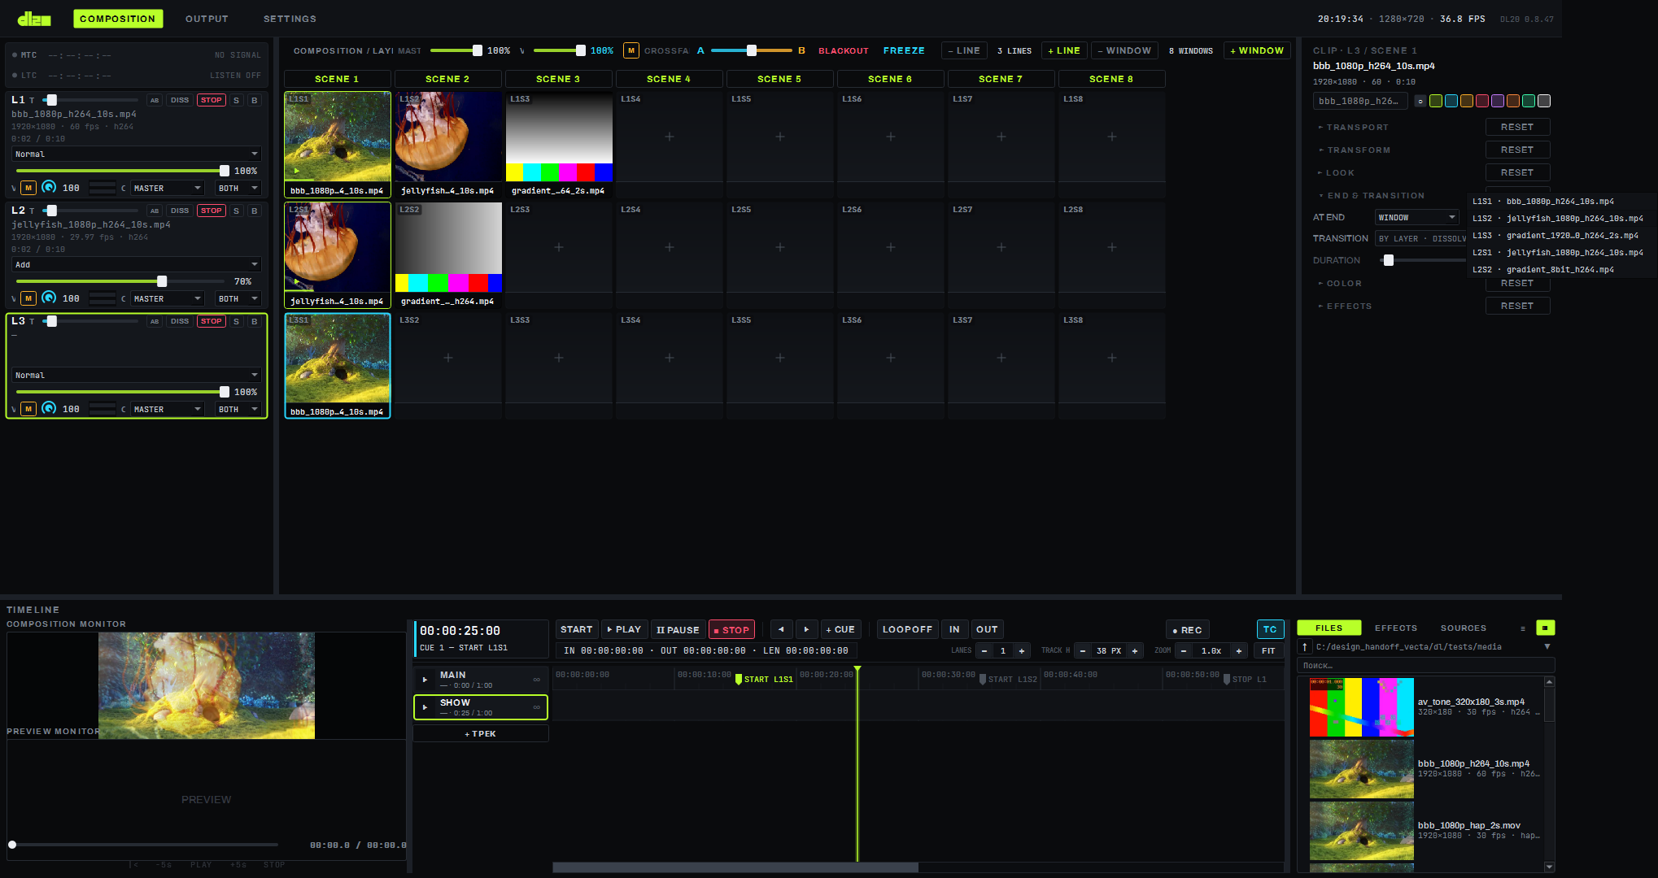Decrease TRACK H with minus
Viewport: 1658px width, 878px height.
click(1083, 650)
